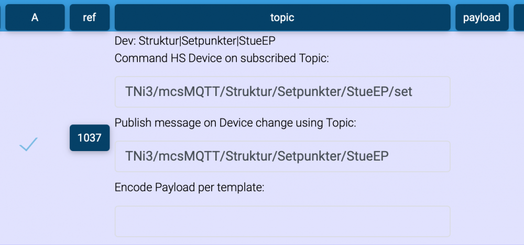The width and height of the screenshot is (524, 245).
Task: Click the partially visible header left of A
Action: coord(1,17)
